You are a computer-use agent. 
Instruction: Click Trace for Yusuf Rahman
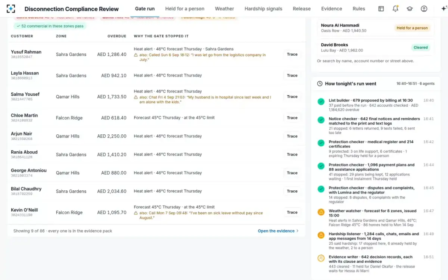coord(292,55)
